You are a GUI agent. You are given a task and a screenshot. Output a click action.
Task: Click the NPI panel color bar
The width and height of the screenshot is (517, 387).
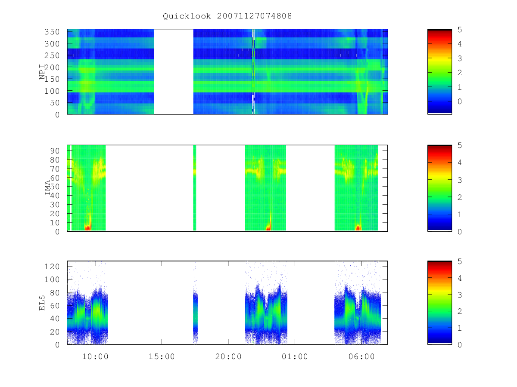point(439,72)
